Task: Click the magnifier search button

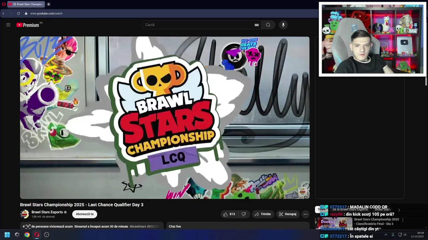Action: [268, 25]
